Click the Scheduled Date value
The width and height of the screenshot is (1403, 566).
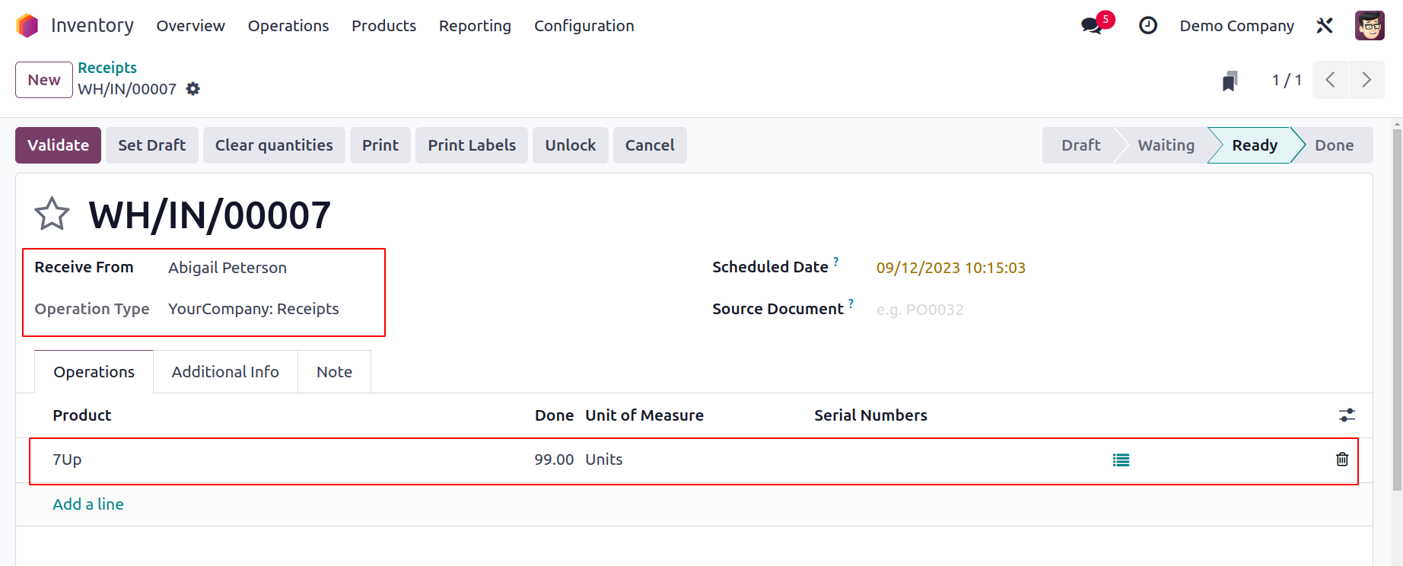coord(951,268)
